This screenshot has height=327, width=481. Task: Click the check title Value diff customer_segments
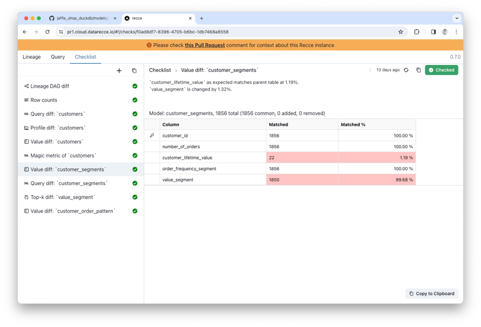[x=219, y=70]
